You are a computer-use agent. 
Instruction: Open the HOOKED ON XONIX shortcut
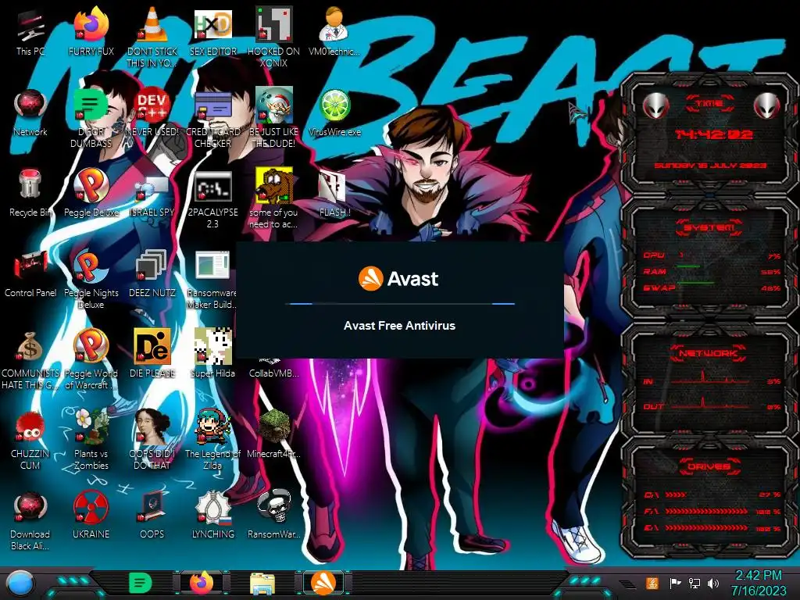click(274, 24)
